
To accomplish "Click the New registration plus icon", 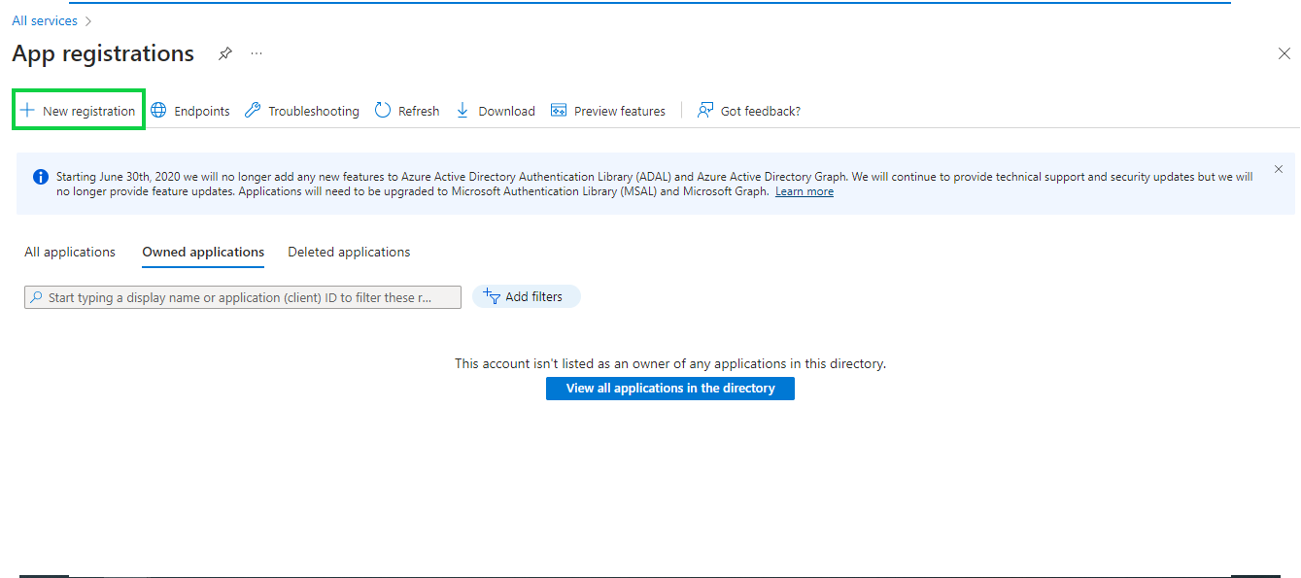I will (x=28, y=111).
